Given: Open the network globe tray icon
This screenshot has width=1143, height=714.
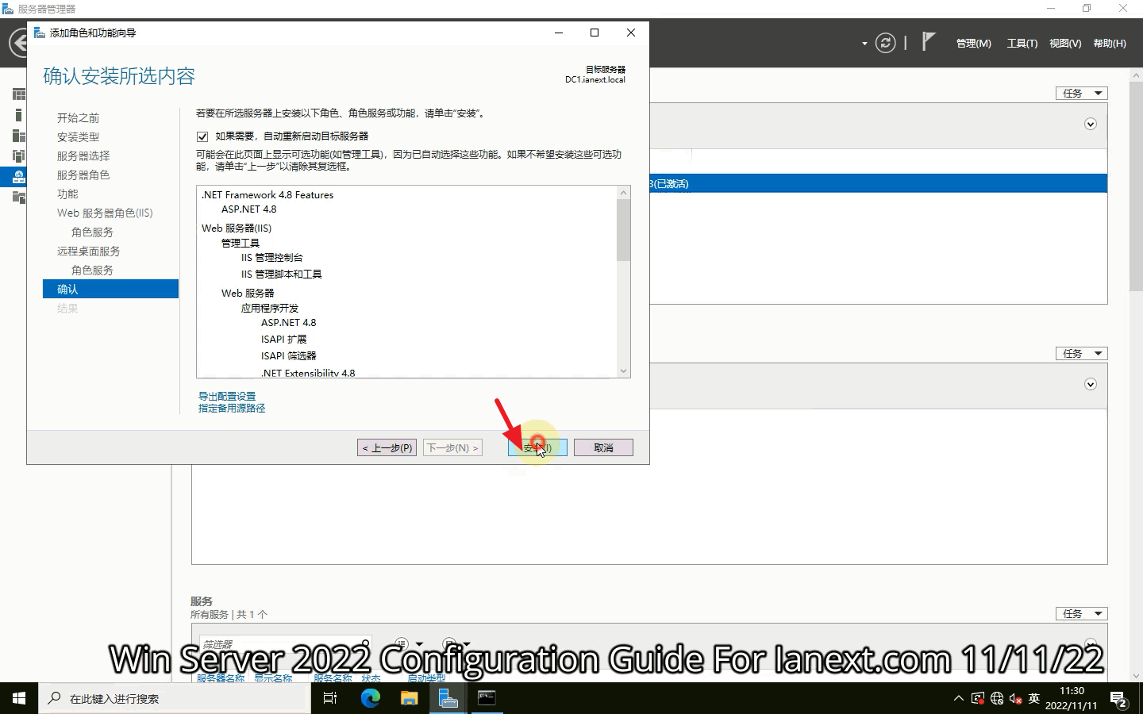Looking at the screenshot, I should point(997,699).
